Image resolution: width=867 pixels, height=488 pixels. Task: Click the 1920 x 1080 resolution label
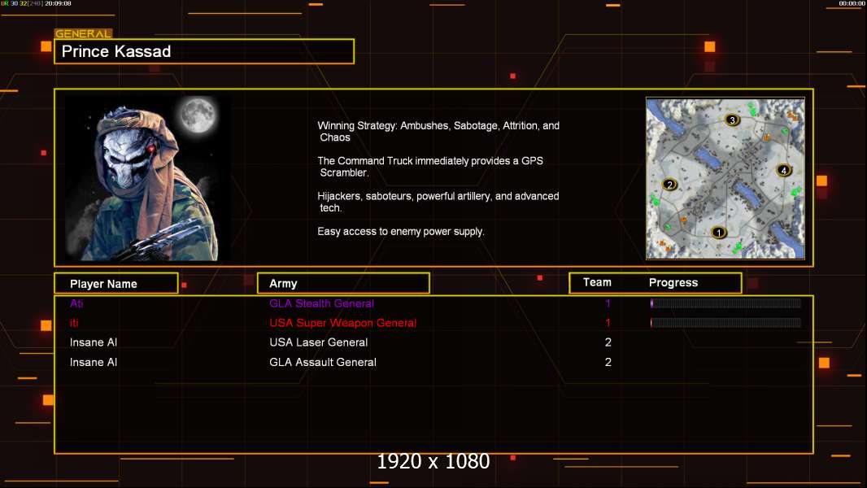pos(433,461)
